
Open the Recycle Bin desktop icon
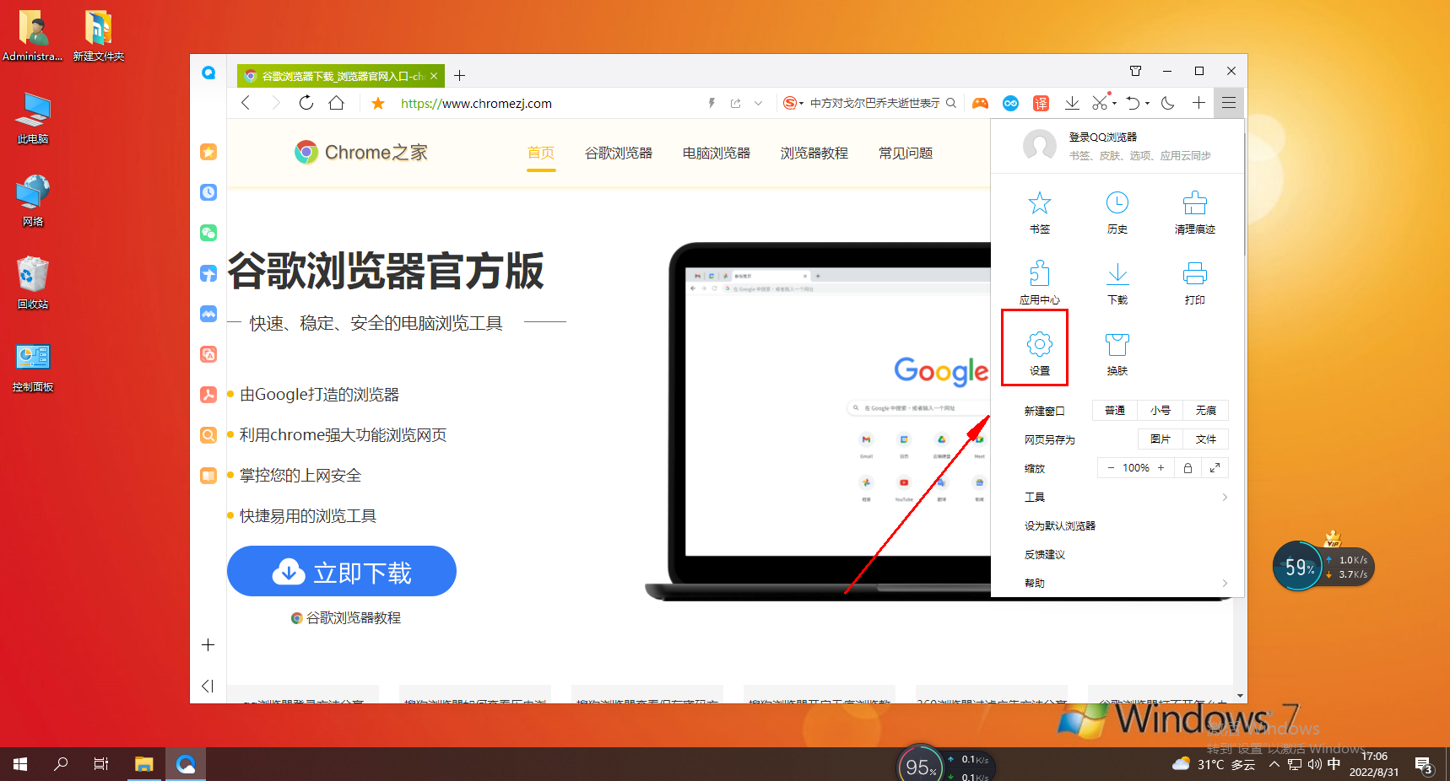(x=33, y=283)
